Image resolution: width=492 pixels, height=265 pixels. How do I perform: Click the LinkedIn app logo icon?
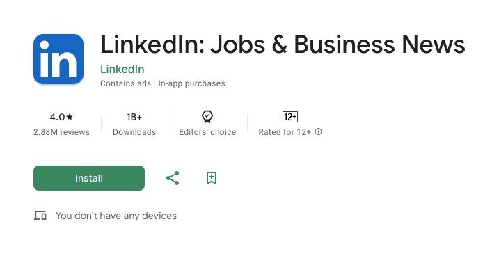58,59
